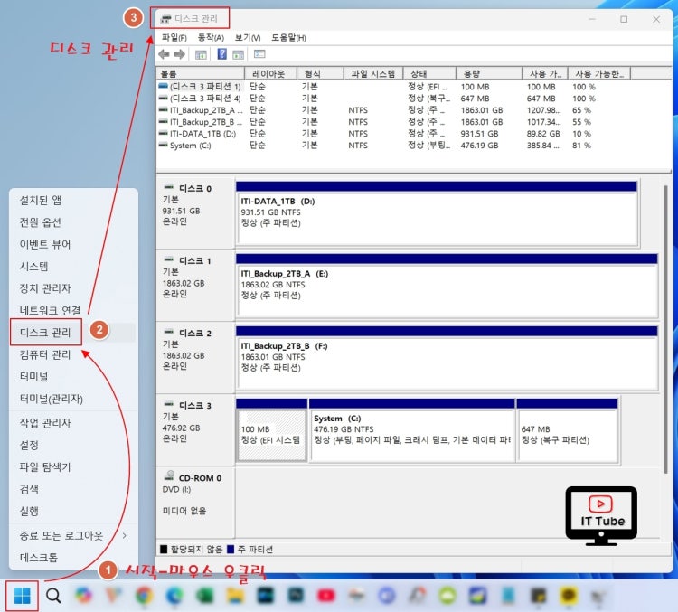Sort the volume list by 파일 시스템 column
Viewport: 678px width, 612px height.
tap(371, 74)
